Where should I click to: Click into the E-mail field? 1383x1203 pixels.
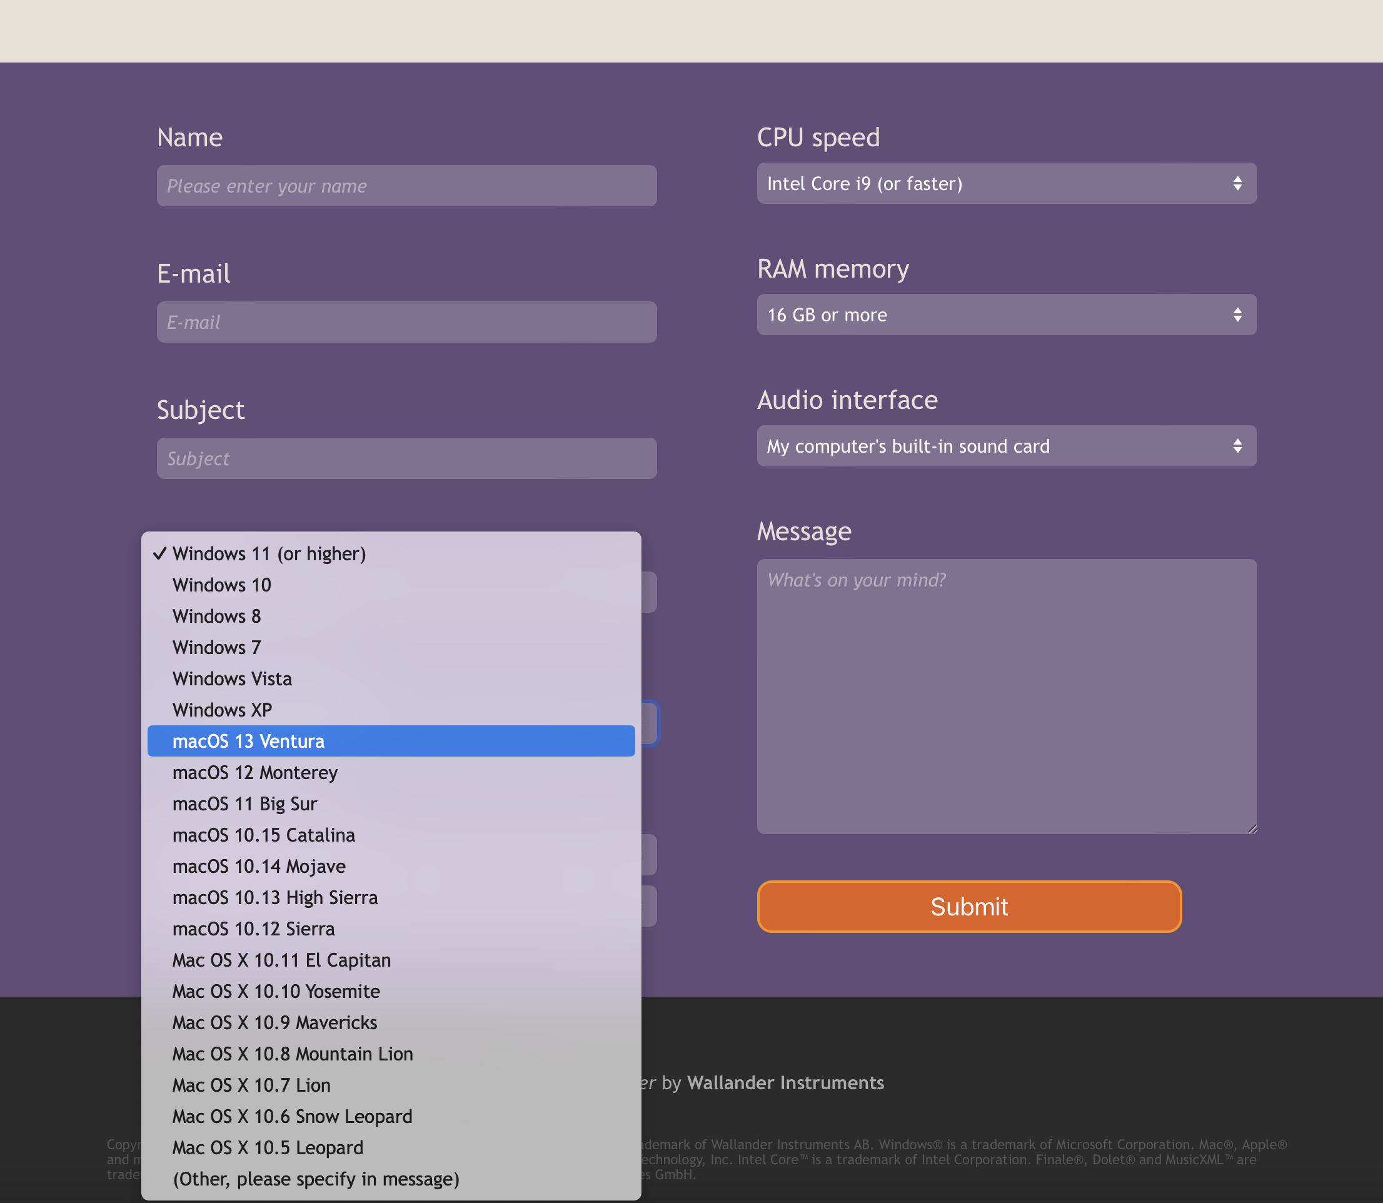[406, 322]
